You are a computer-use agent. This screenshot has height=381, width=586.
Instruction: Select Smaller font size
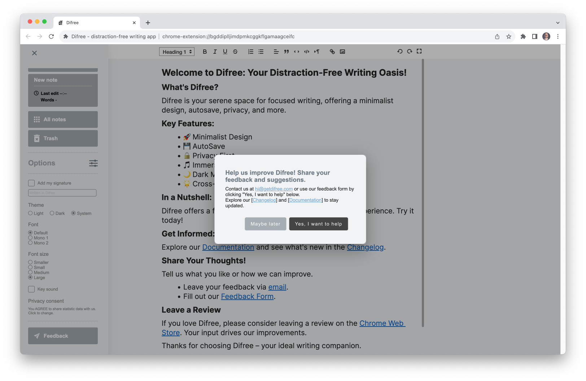coord(30,262)
